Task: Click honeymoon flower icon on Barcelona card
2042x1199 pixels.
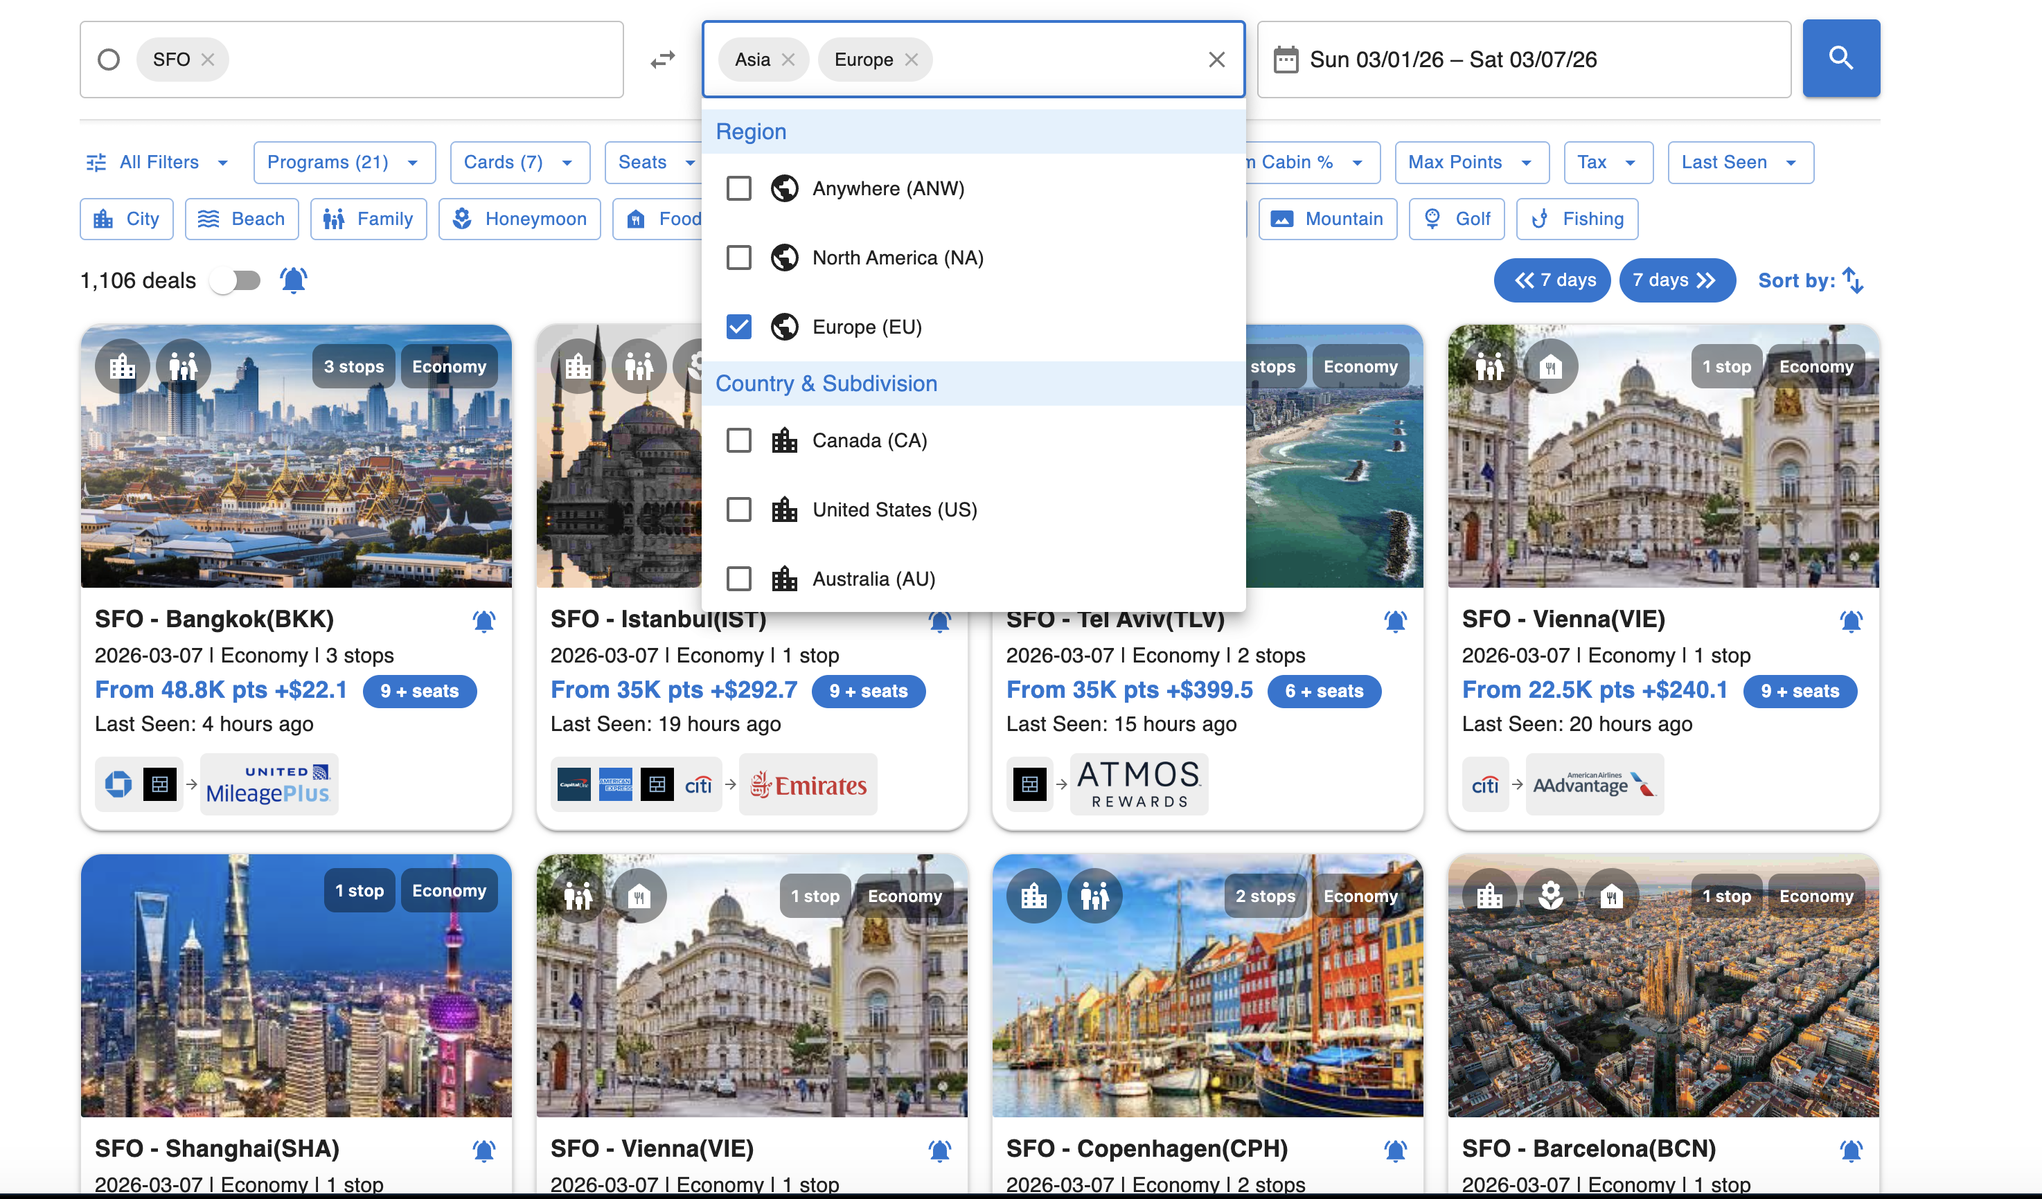Action: click(1550, 896)
